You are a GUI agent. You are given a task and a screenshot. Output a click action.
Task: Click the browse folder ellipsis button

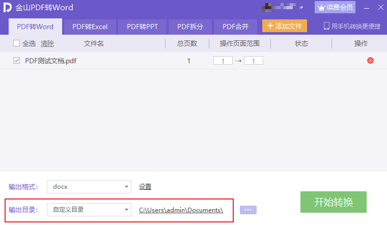[x=248, y=210]
